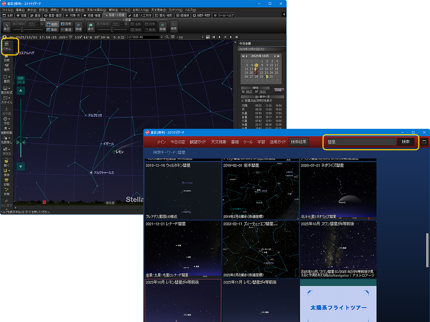Open the 日時 date-time setting icon
Image resolution: width=430 pixels, height=322 pixels.
6,58
